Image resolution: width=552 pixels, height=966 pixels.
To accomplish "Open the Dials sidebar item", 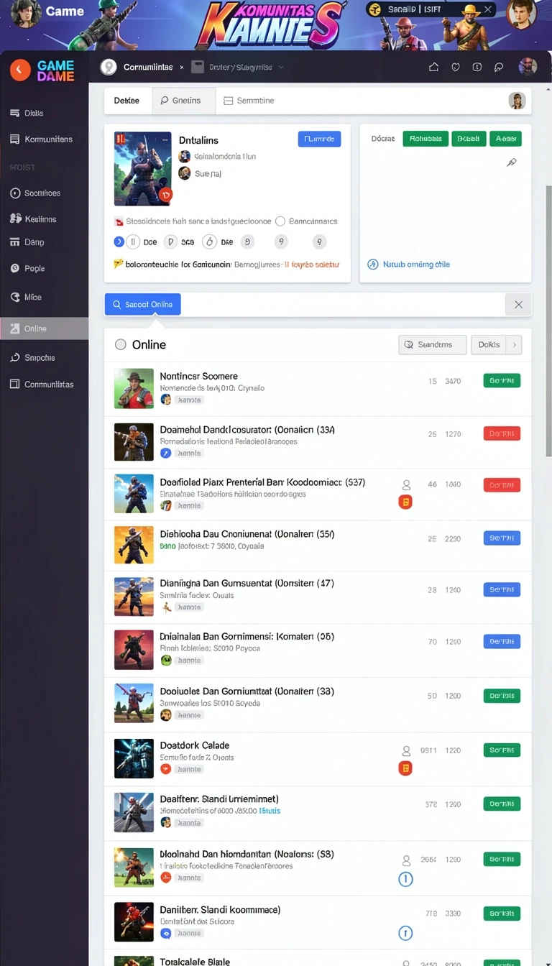I will point(34,113).
